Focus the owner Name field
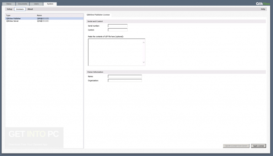 pos(125,76)
